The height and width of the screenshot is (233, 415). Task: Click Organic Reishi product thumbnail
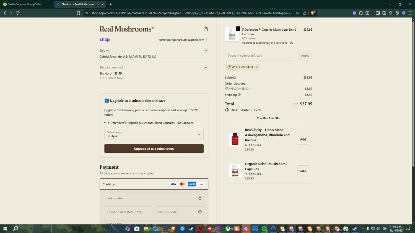(235, 171)
